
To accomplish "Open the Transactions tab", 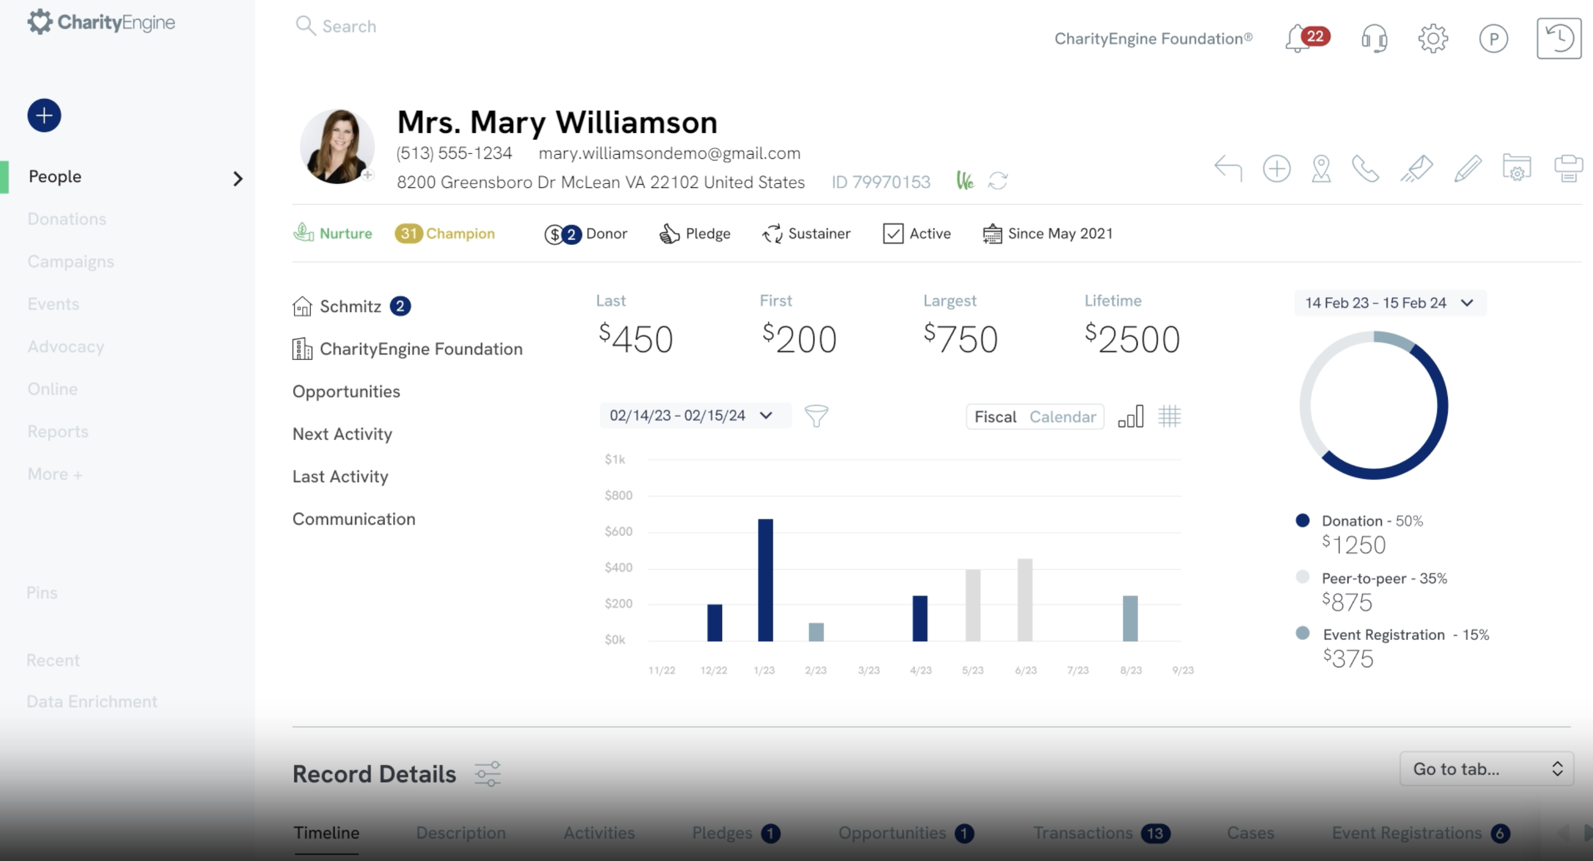I will [x=1101, y=833].
